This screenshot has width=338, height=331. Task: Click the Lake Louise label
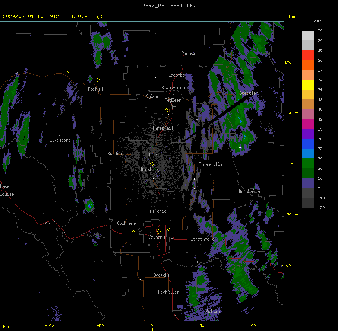point(6,190)
